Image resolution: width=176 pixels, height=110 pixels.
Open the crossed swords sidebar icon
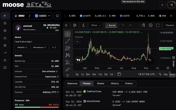pyautogui.click(x=5, y=45)
